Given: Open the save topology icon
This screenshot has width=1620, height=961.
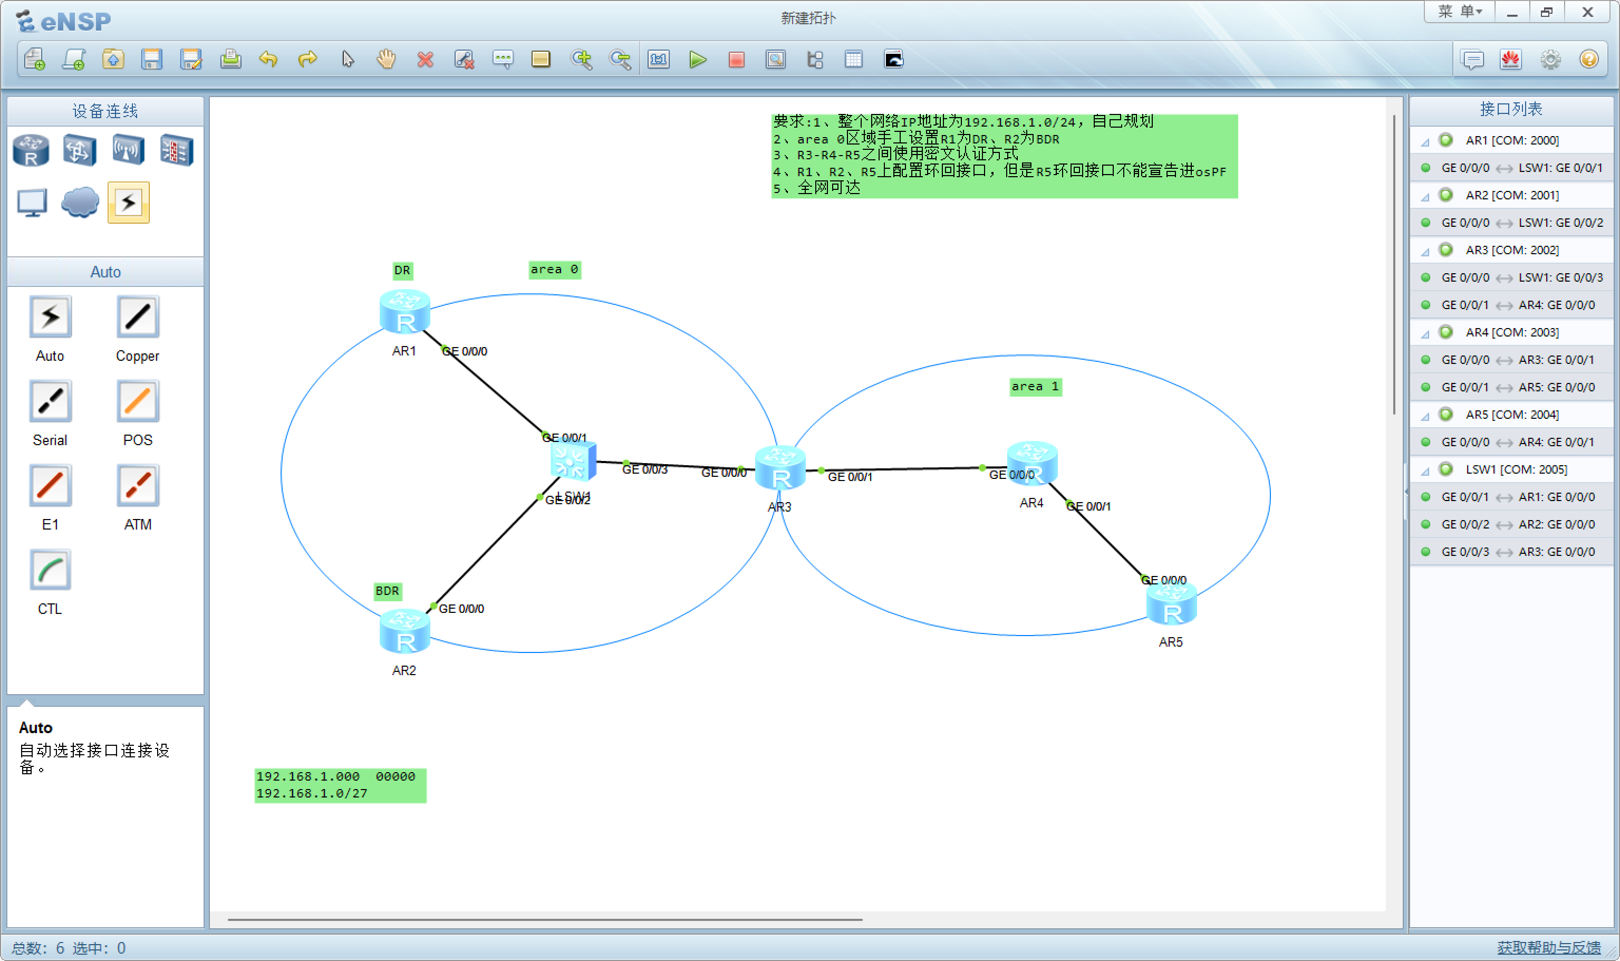Looking at the screenshot, I should [152, 59].
